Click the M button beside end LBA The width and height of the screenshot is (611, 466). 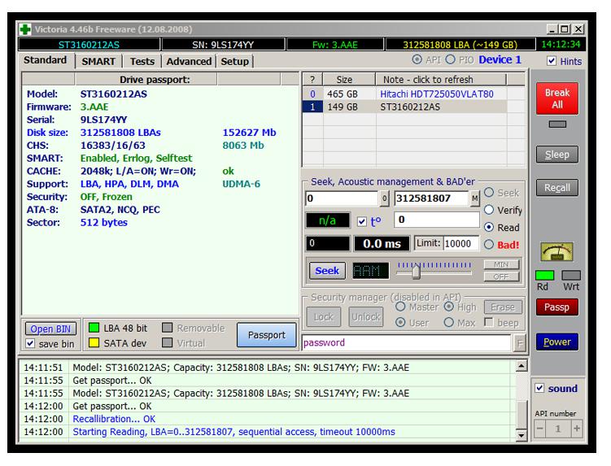coord(474,198)
